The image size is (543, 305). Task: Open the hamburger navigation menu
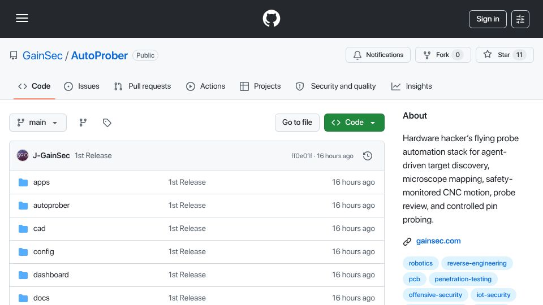click(22, 18)
